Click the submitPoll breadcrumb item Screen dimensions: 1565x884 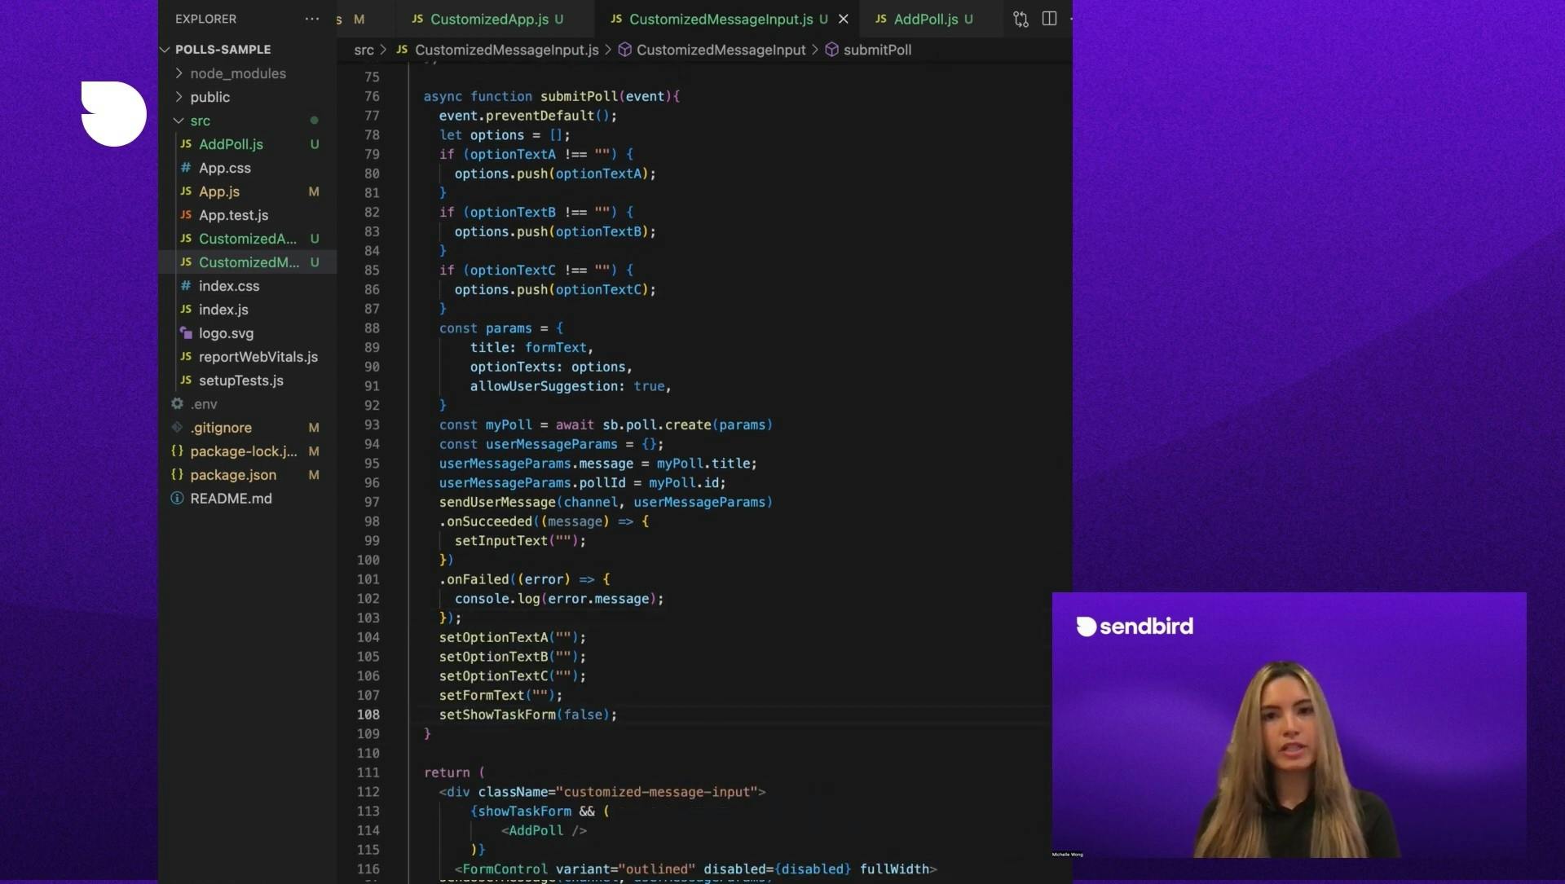coord(876,50)
